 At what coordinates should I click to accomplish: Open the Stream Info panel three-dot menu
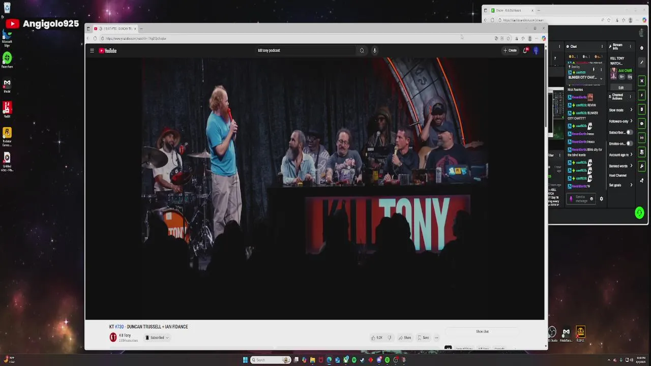point(630,46)
